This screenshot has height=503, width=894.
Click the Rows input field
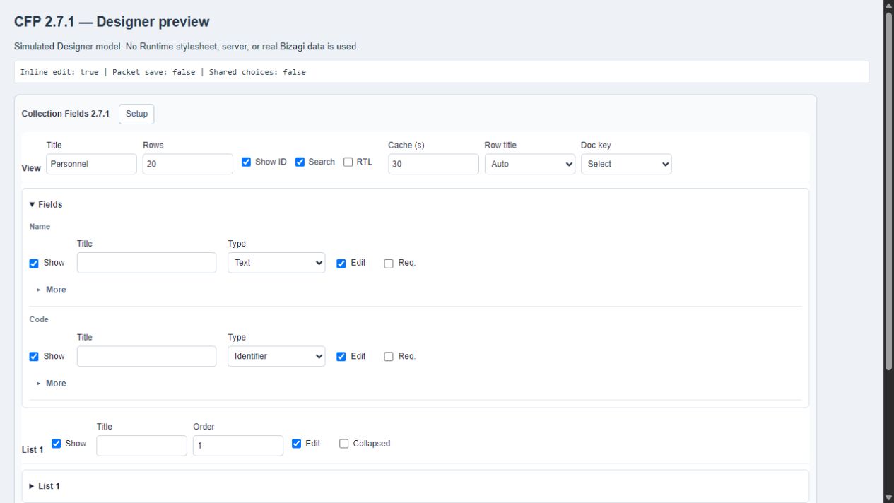(x=188, y=164)
